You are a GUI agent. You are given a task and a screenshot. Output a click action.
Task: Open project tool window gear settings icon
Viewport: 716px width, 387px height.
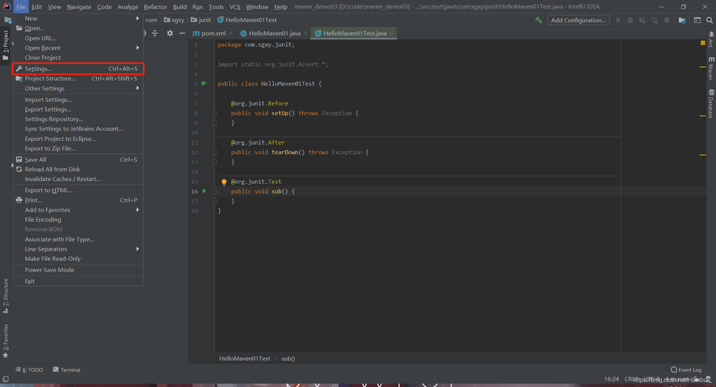click(x=170, y=33)
